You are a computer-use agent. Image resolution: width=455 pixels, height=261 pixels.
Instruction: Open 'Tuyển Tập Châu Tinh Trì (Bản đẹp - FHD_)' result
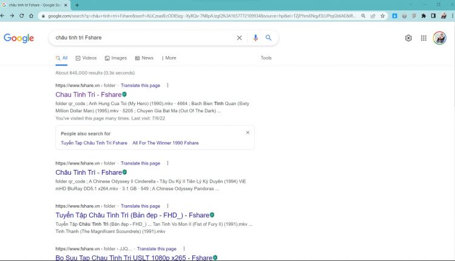point(132,215)
